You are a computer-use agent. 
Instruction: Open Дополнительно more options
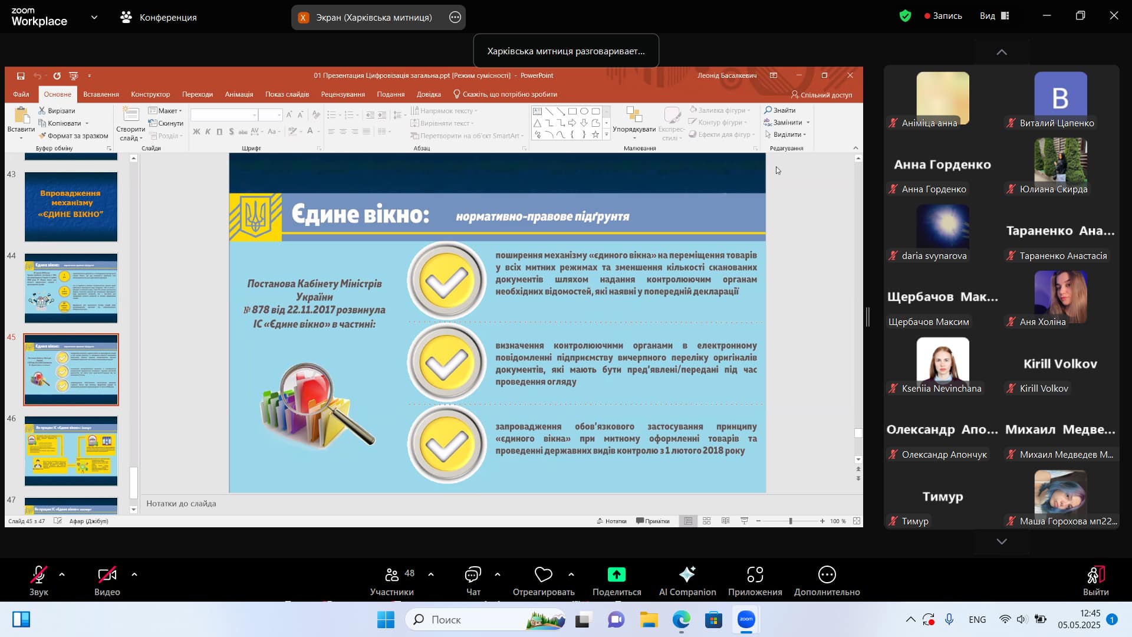[827, 581]
